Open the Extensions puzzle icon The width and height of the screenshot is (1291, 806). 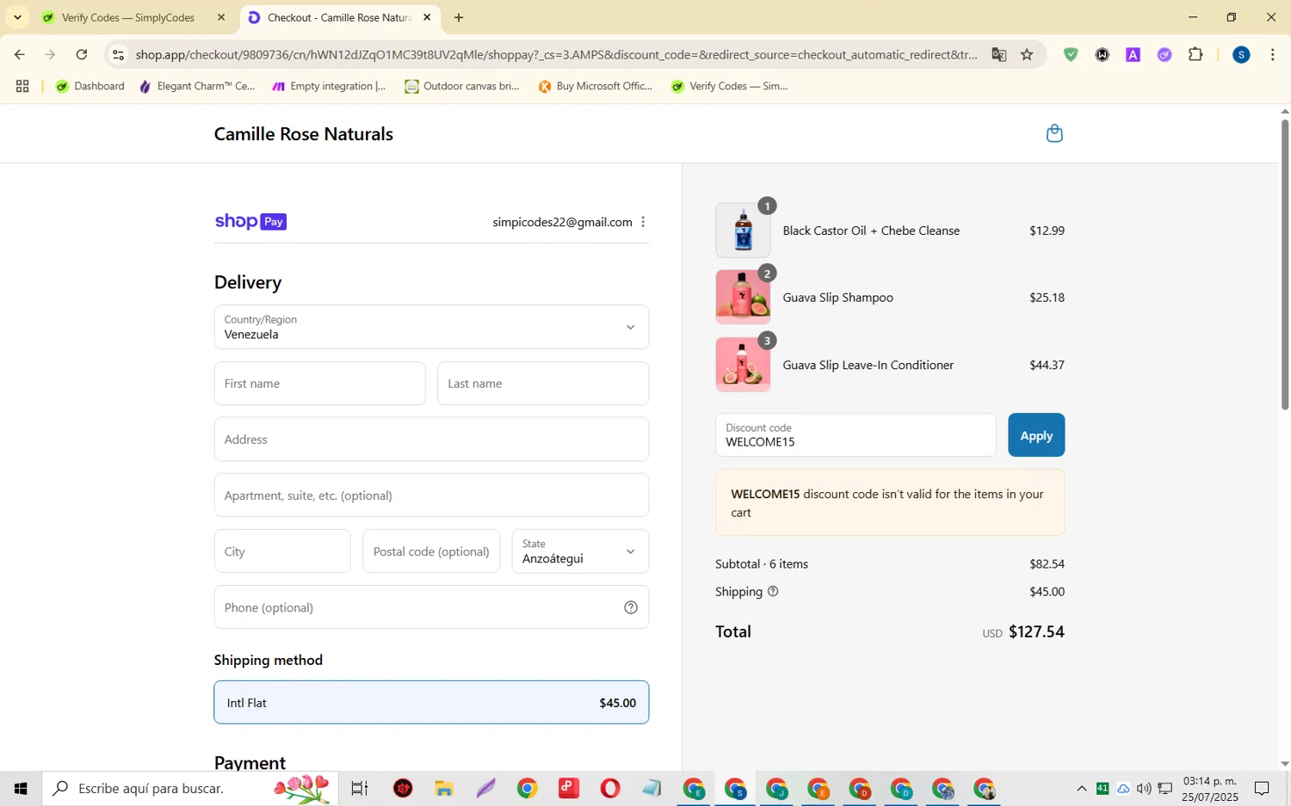pos(1195,54)
